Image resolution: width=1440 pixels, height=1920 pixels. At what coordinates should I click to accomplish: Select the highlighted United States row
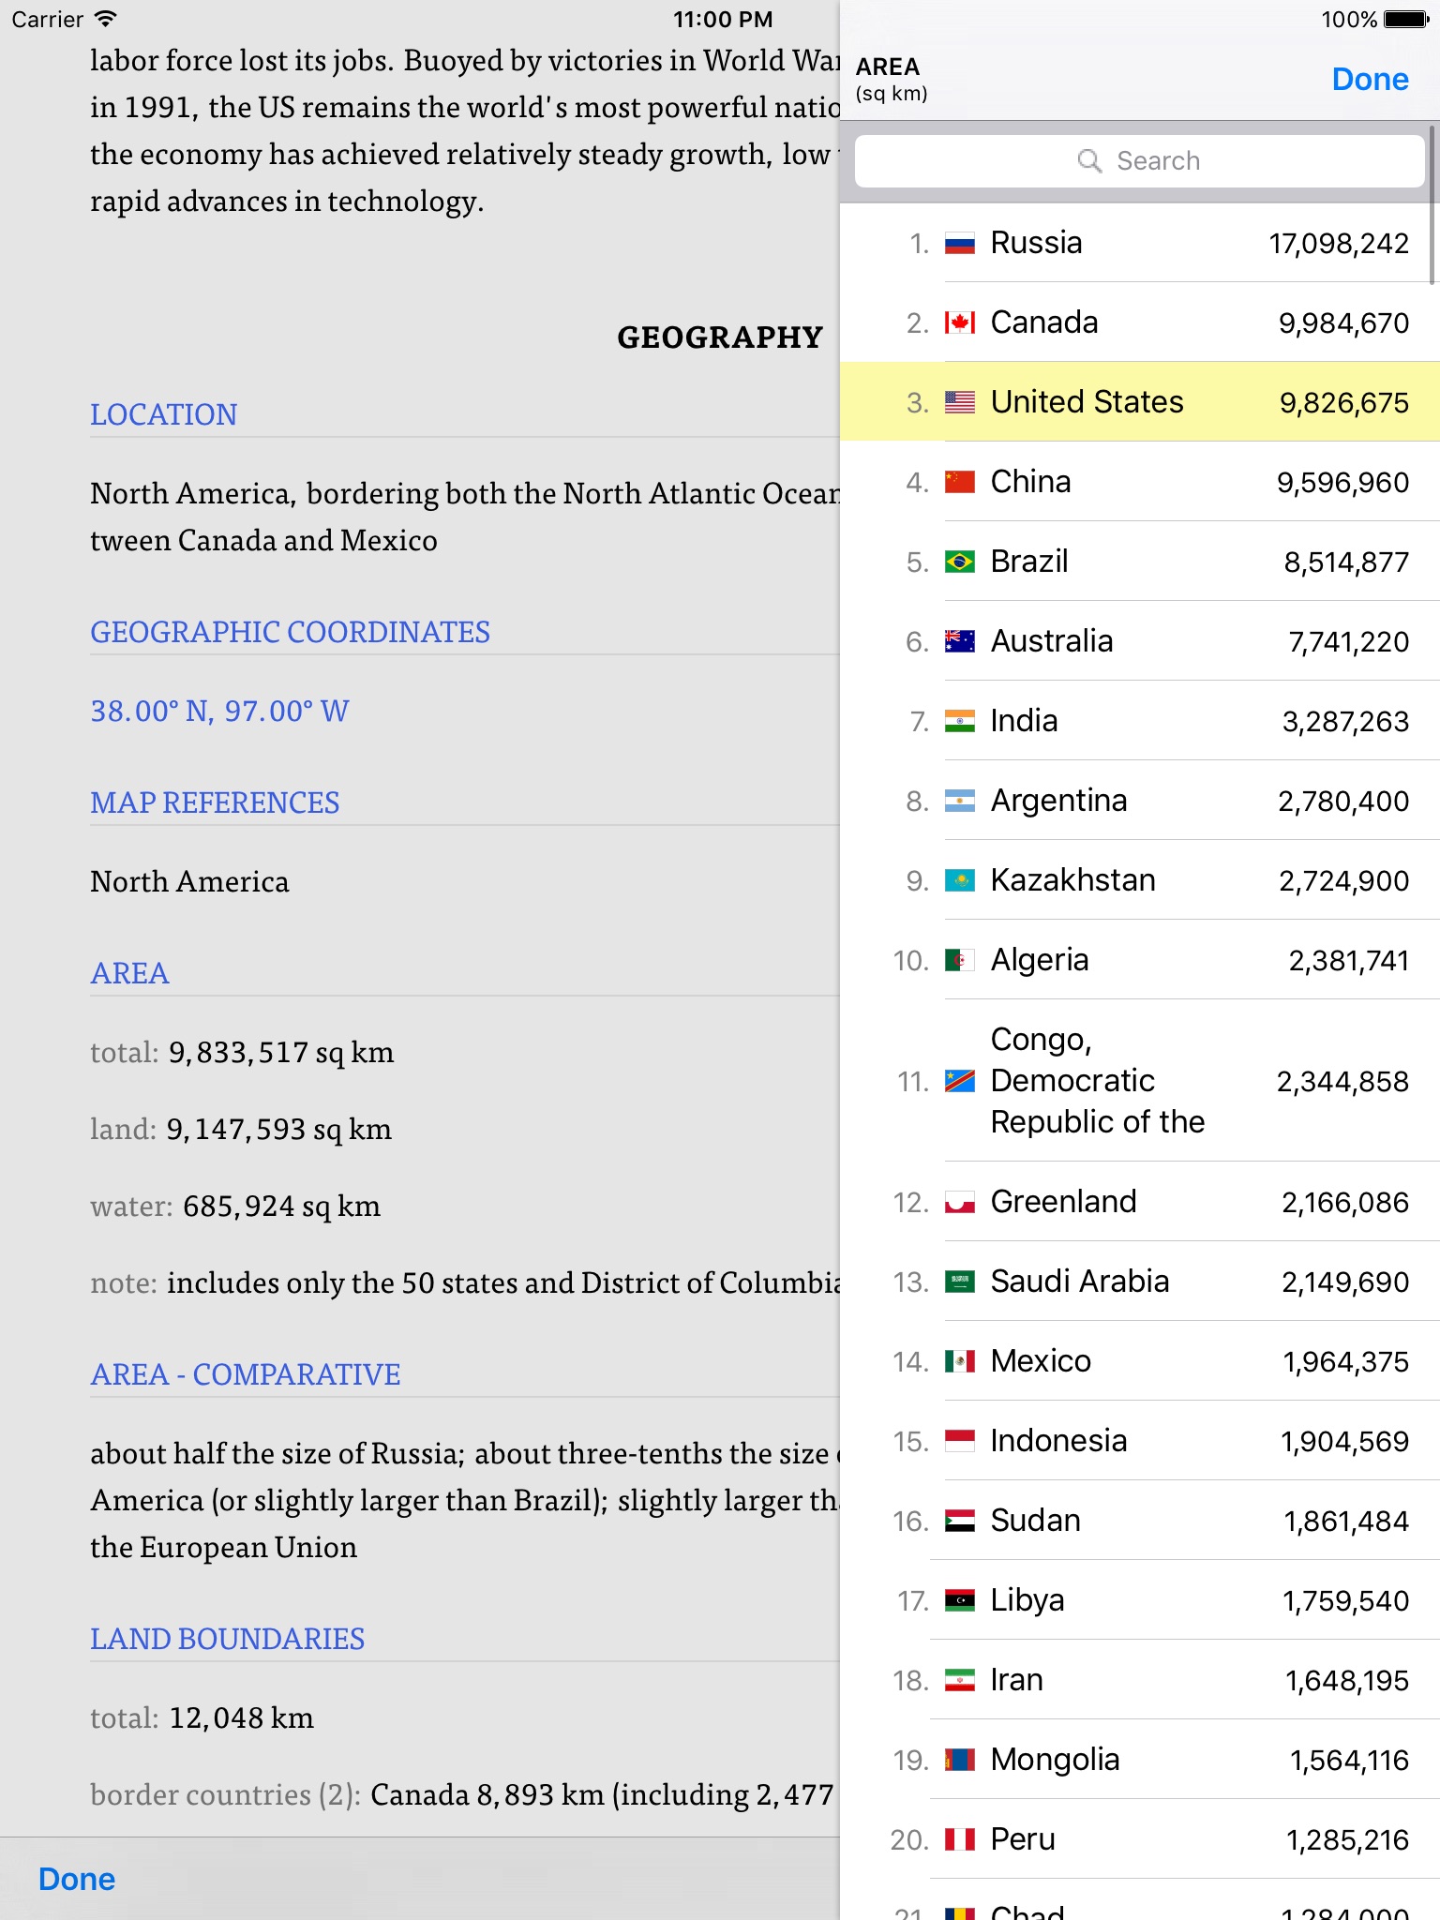pos(1139,402)
